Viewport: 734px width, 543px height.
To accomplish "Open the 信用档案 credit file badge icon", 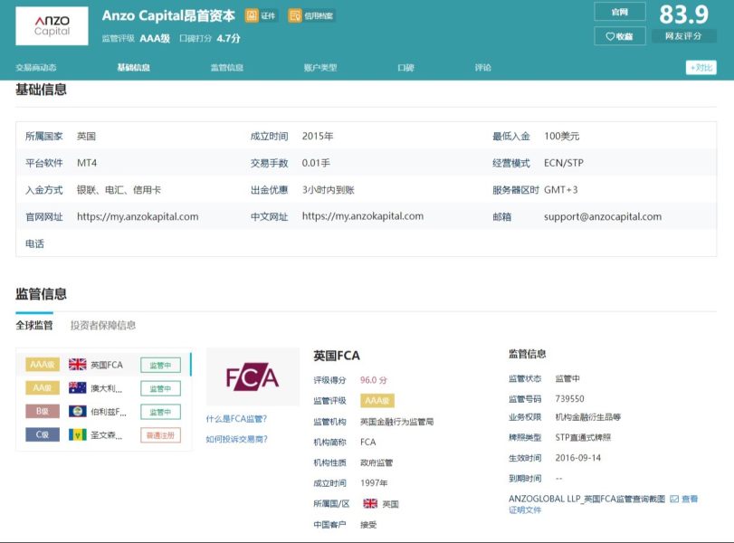I will point(295,15).
